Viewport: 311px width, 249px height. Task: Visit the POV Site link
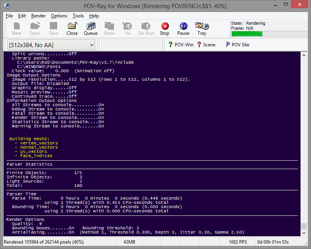tap(237, 45)
